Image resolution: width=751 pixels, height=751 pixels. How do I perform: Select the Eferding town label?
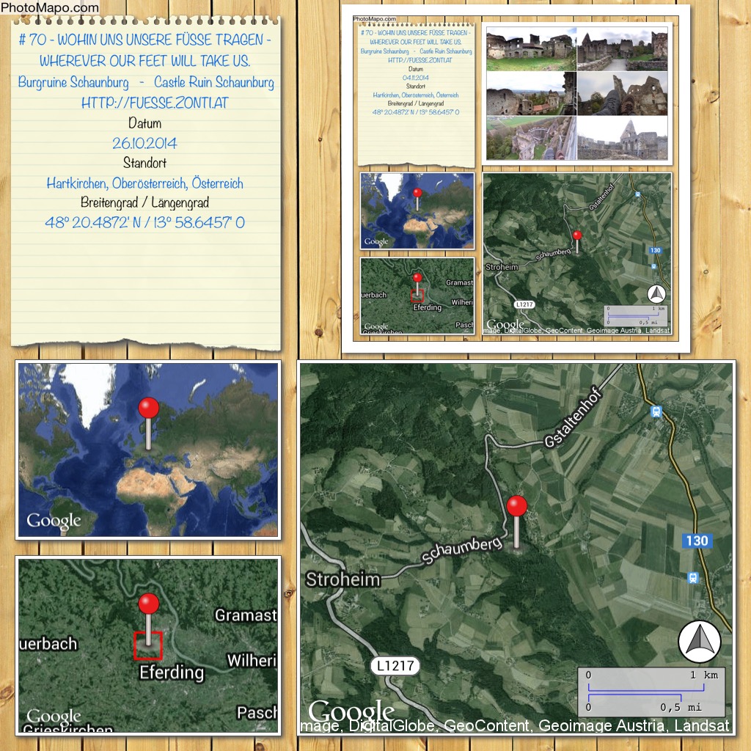pos(172,672)
